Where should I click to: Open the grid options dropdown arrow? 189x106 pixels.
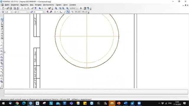(58, 12)
